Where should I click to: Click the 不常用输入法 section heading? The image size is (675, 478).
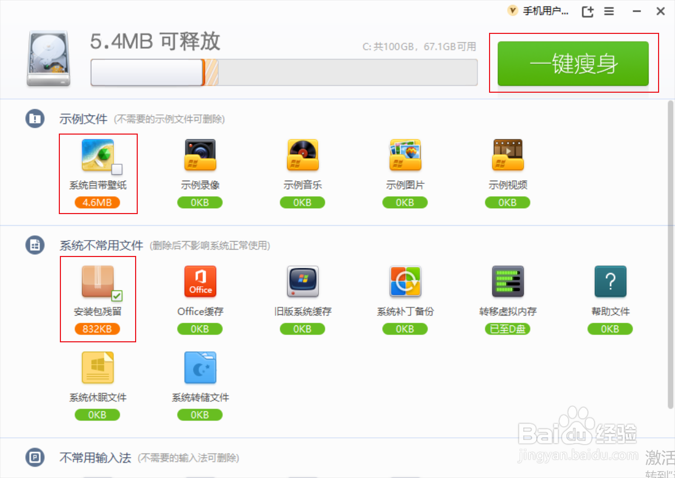[x=95, y=458]
